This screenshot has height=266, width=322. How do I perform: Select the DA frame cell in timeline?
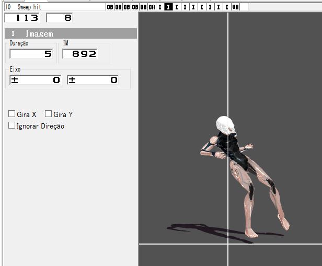[x=152, y=7]
